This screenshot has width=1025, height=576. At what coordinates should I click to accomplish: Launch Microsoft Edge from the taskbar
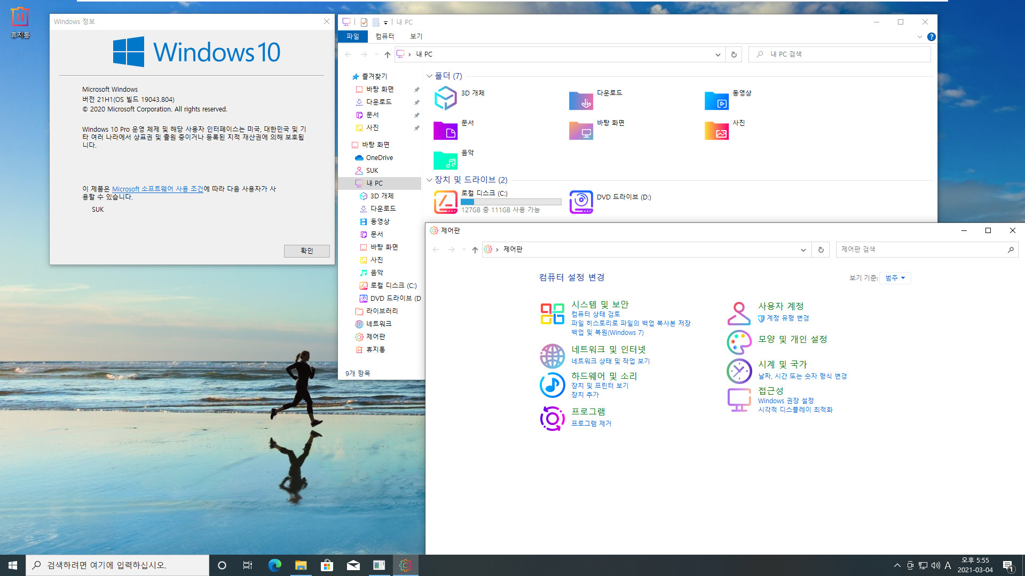(x=274, y=565)
